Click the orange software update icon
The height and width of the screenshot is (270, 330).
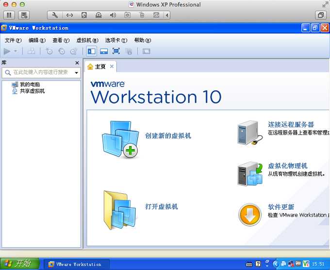click(x=250, y=215)
